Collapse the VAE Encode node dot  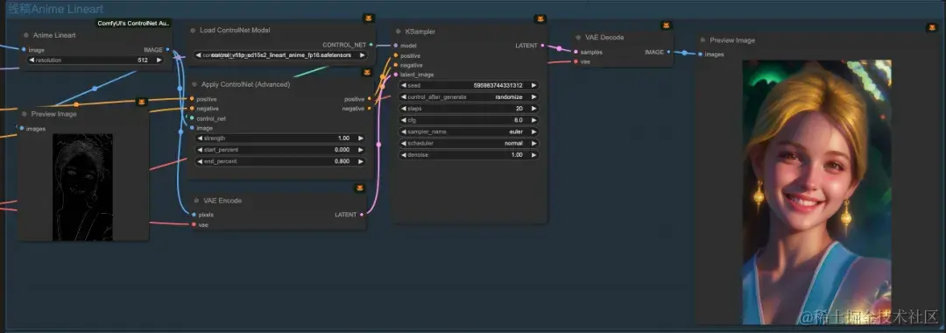[x=197, y=201]
